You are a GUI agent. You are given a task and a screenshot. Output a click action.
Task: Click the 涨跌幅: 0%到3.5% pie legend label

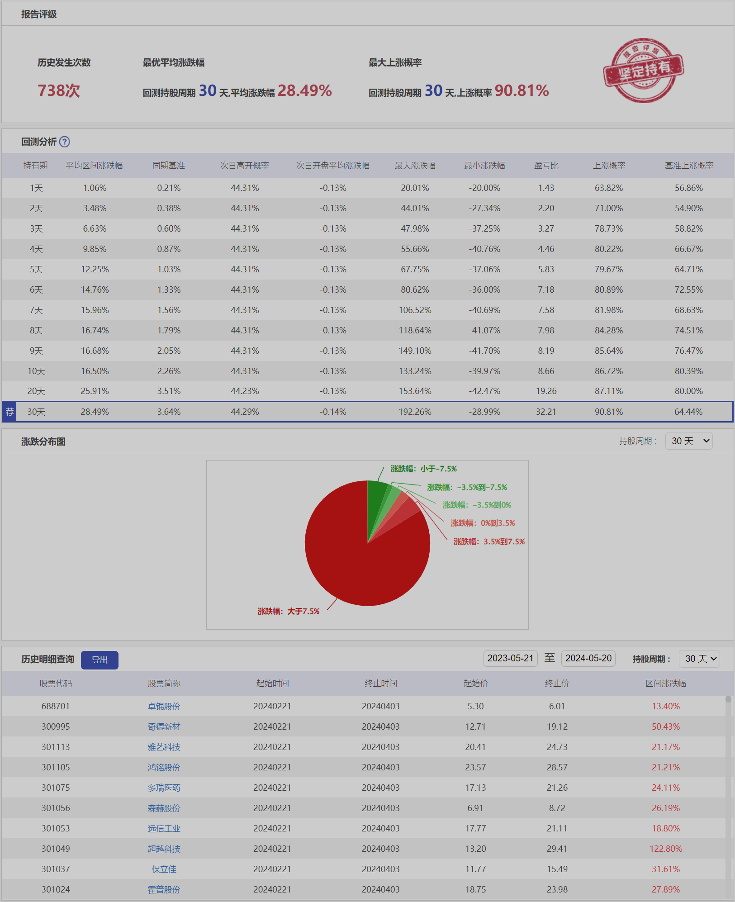tap(483, 523)
